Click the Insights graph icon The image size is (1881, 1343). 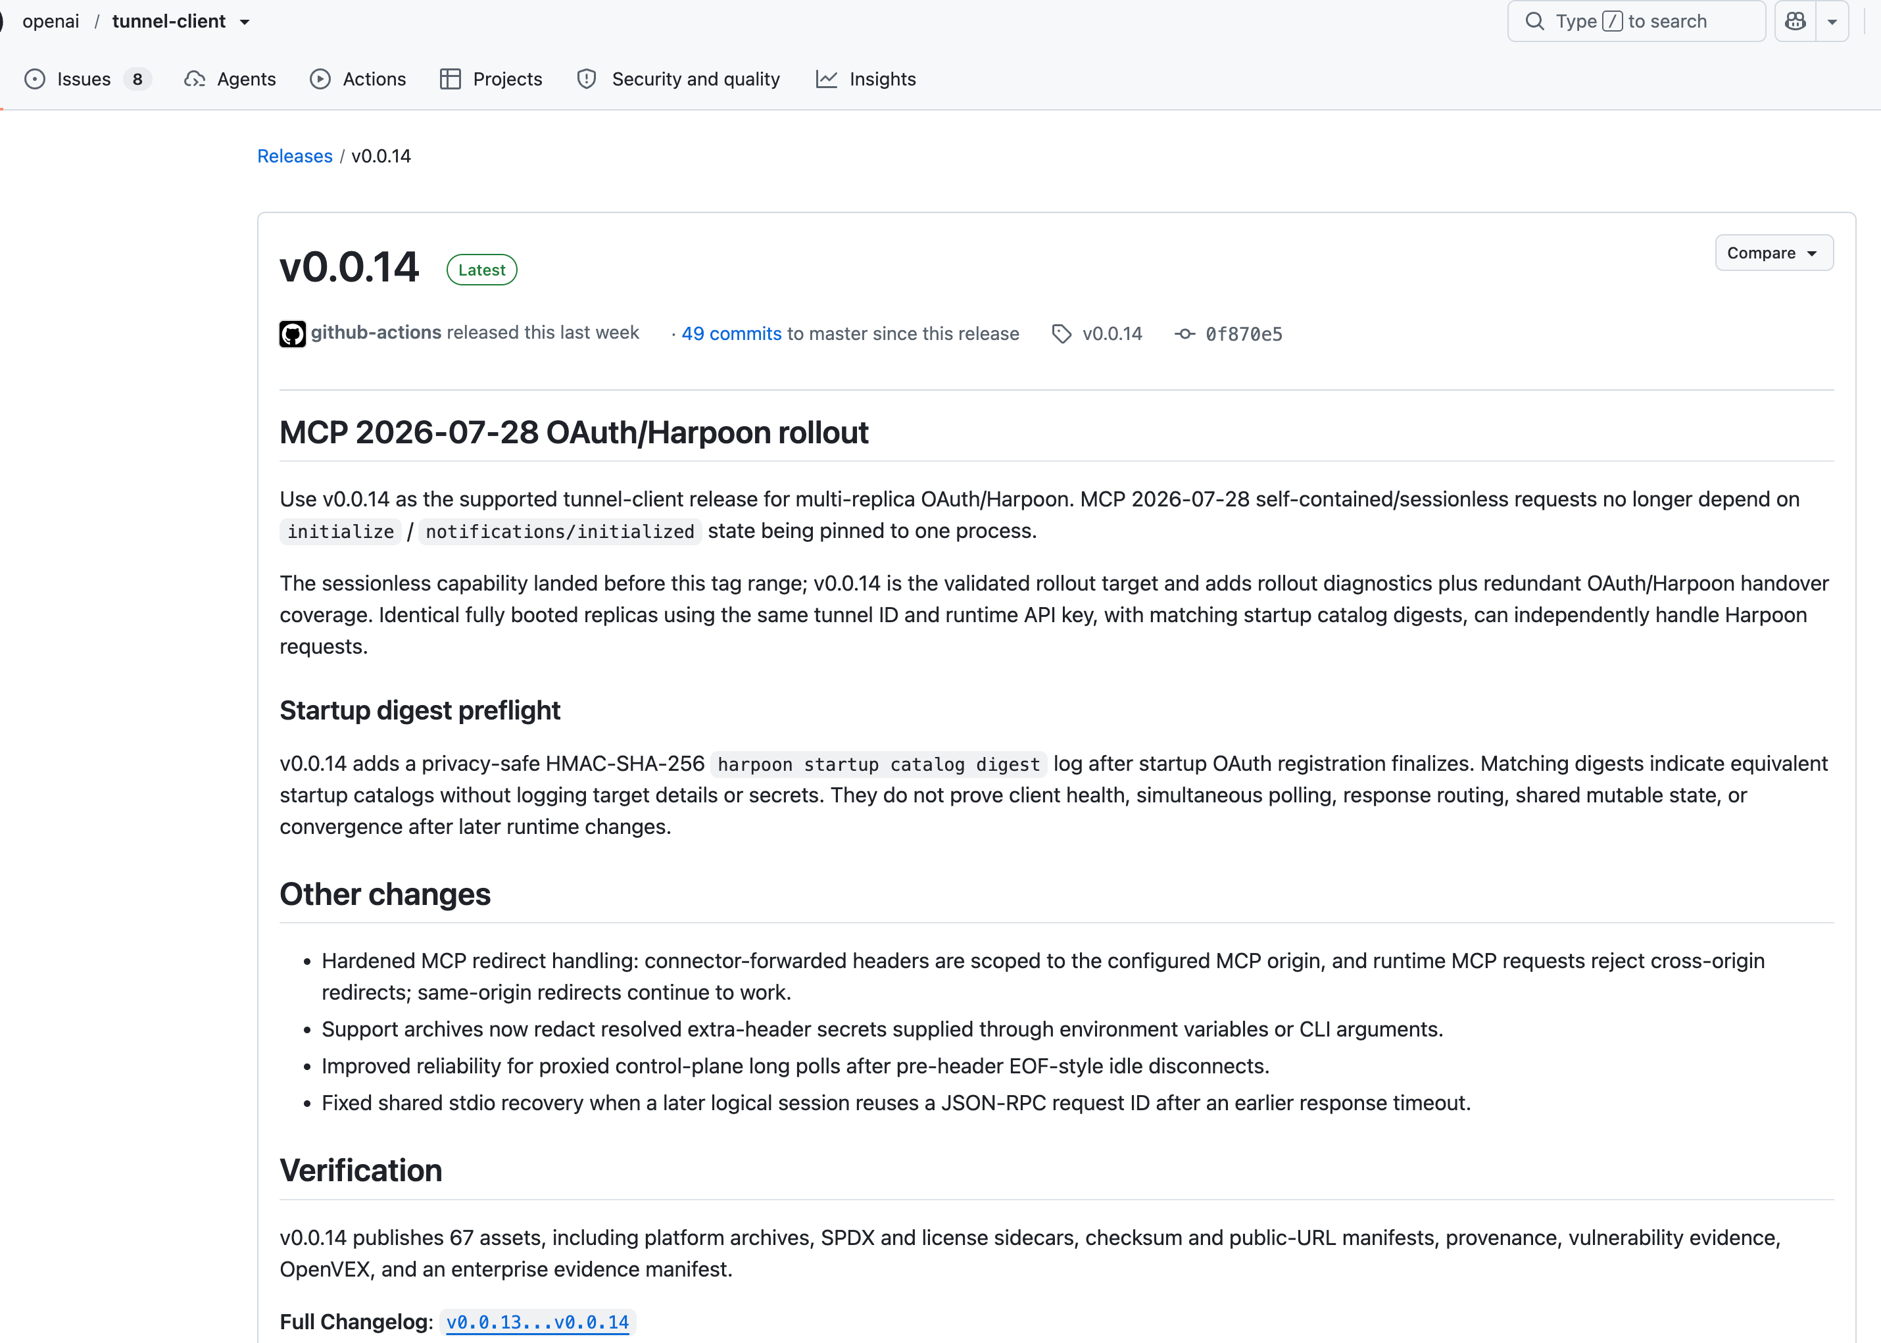click(826, 80)
